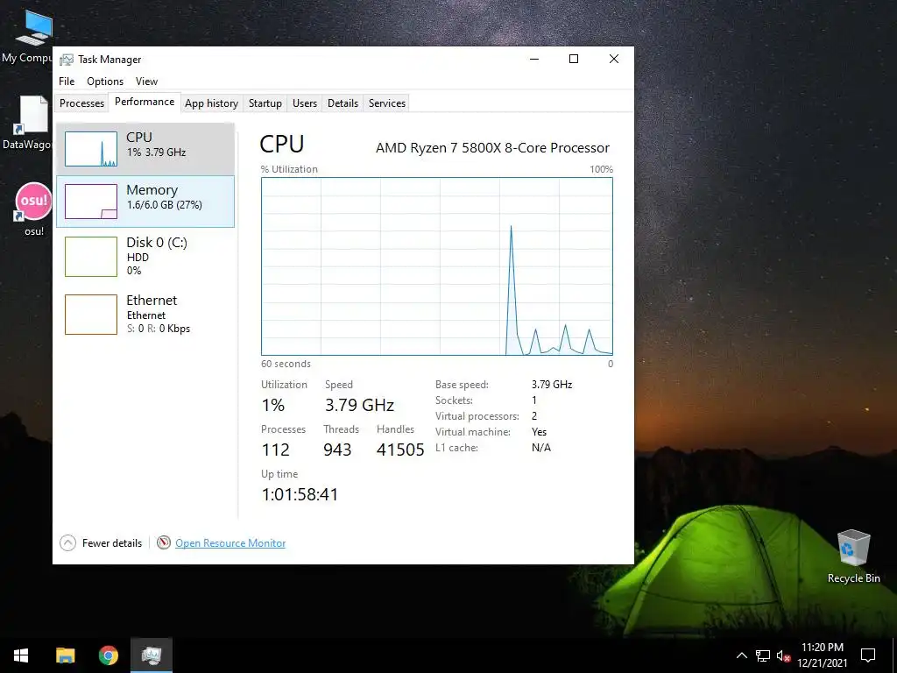Select the Ethernet graph thumbnail
897x673 pixels.
[91, 315]
